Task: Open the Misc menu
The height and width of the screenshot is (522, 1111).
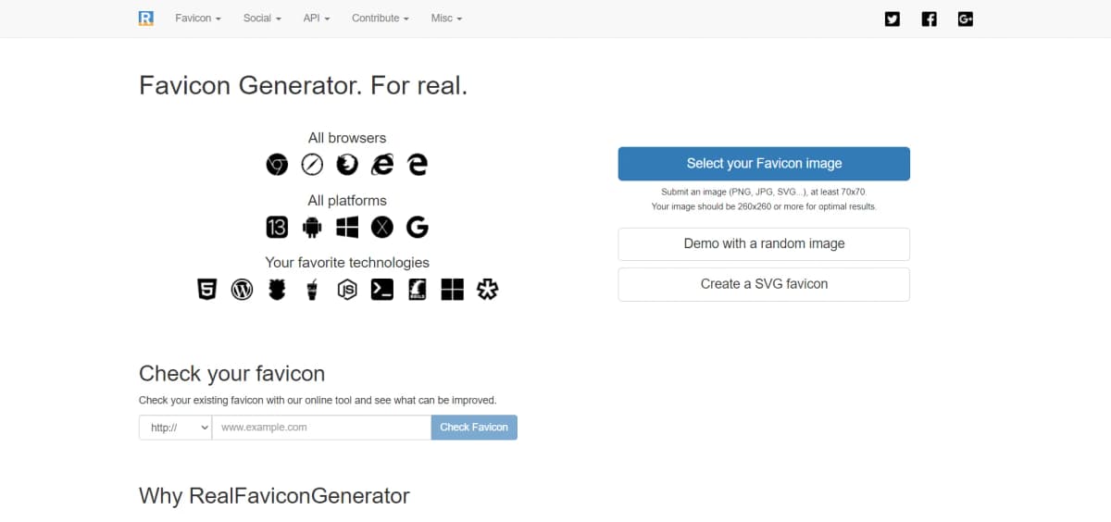Action: coord(446,19)
